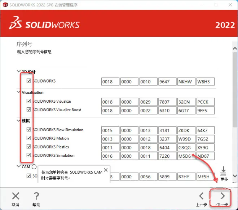Viewport: 238px width, 210px height.
Task: Click Visualize Boost field 0022
Action: (148, 110)
